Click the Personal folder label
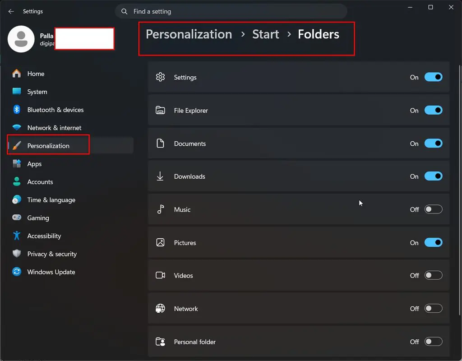The height and width of the screenshot is (361, 462). pos(195,342)
